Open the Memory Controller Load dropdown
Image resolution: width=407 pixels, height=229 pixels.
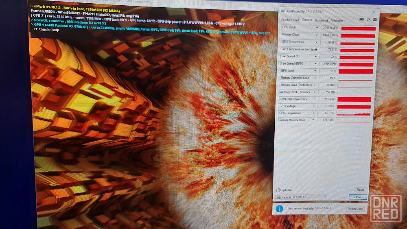(315, 78)
